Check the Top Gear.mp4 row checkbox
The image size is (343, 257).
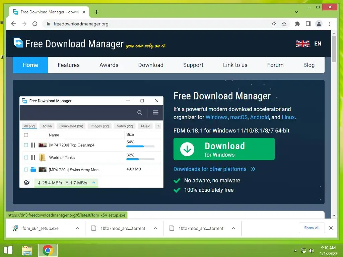point(26,145)
